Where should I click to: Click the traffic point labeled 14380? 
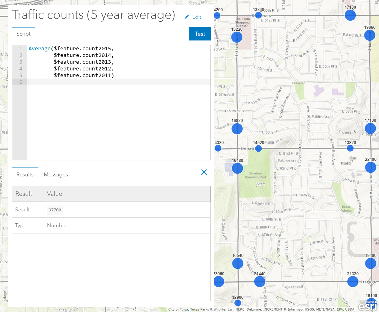tap(217, 148)
